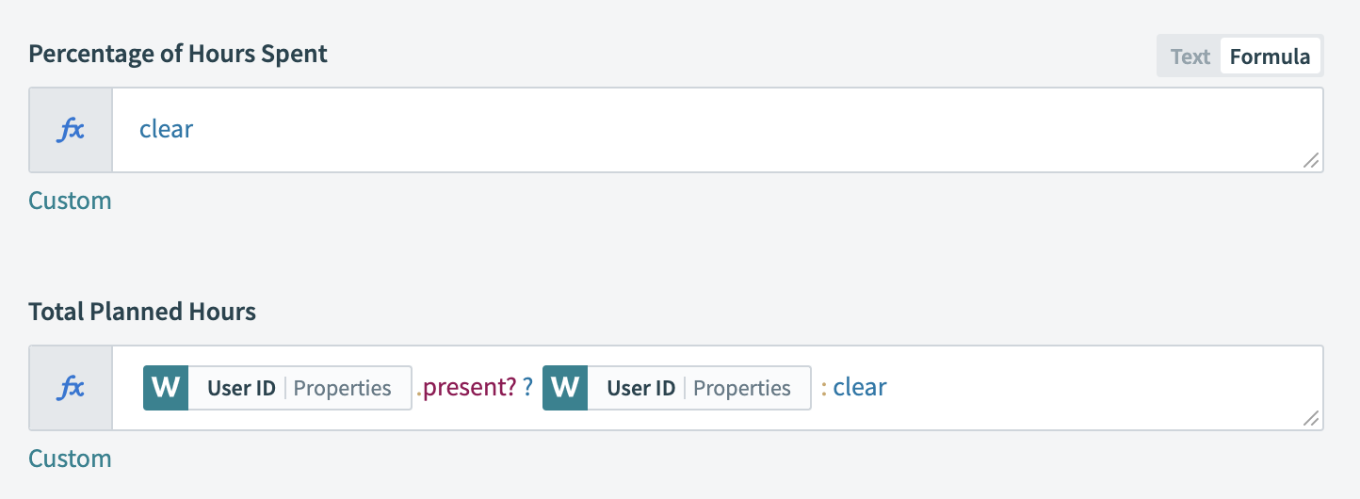Click the Percentage of Hours Spent label
Screen dimensions: 1360x499
(178, 54)
